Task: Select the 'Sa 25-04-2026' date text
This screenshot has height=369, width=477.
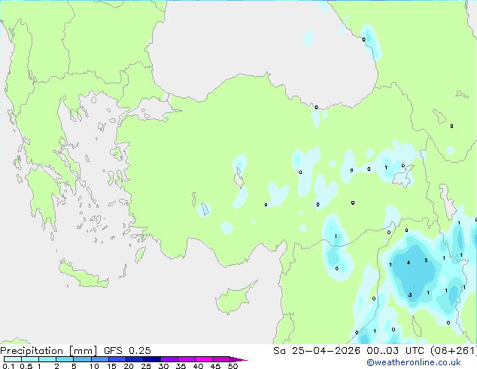Action: pyautogui.click(x=317, y=351)
